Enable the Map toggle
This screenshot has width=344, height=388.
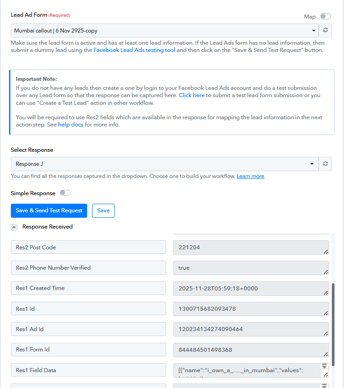pyautogui.click(x=325, y=17)
